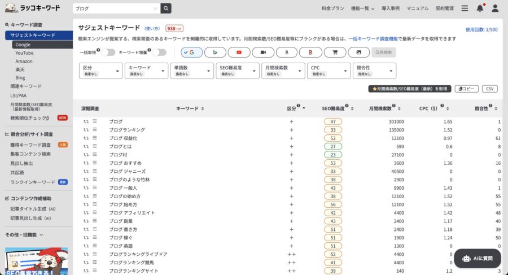508x275 pixels.
Task: Open LSI/PAA in sidebar
Action: tap(19, 95)
